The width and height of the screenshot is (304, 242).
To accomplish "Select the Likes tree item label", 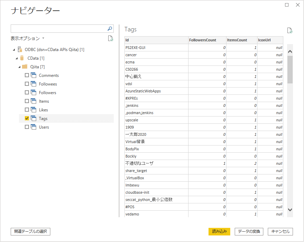I will coord(43,110).
